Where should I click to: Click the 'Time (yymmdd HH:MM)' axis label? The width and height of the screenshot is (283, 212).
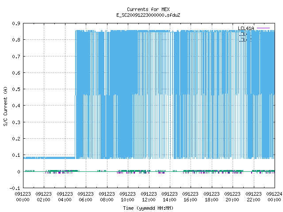pyautogui.click(x=148, y=208)
